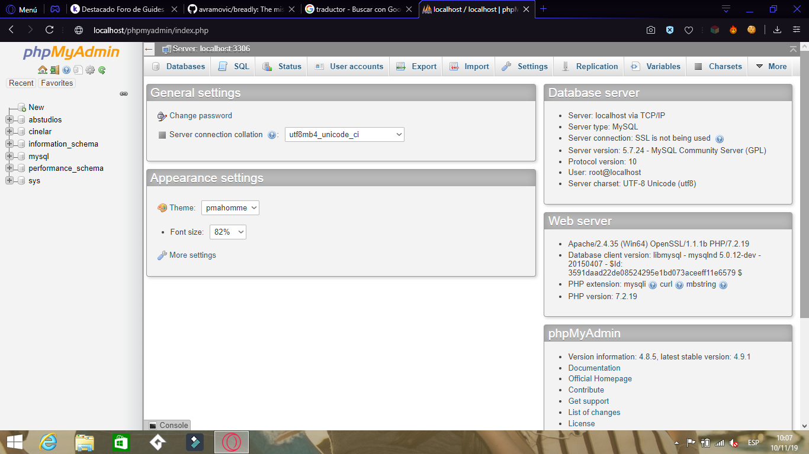Image resolution: width=809 pixels, height=454 pixels.
Task: Click the cookie extension icon
Action: click(x=752, y=30)
